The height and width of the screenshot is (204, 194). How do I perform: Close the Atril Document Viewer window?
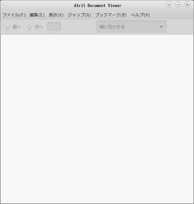pyautogui.click(x=187, y=5)
